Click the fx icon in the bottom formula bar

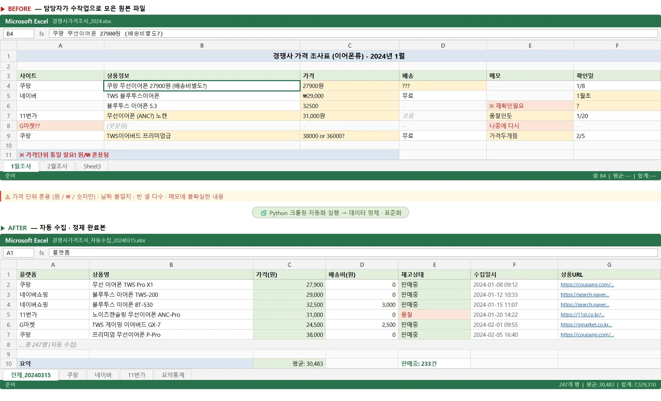[x=41, y=253]
